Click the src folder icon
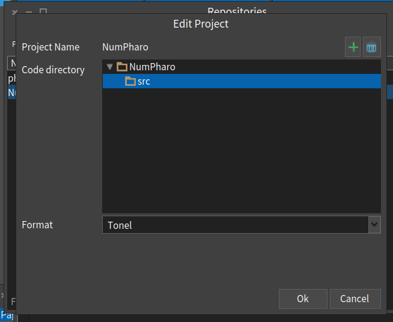Viewport: 393px width, 322px height. coord(130,81)
